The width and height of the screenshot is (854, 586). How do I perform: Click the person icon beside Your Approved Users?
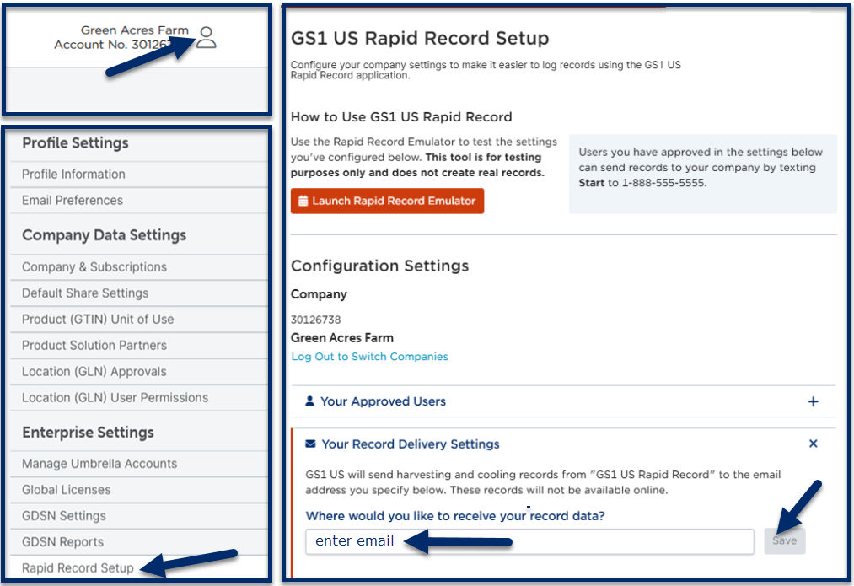click(x=309, y=401)
